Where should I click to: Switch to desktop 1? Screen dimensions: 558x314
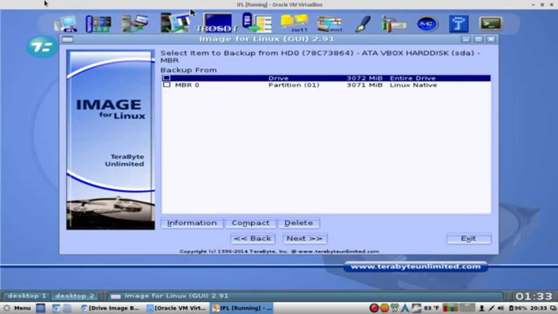[x=27, y=296]
